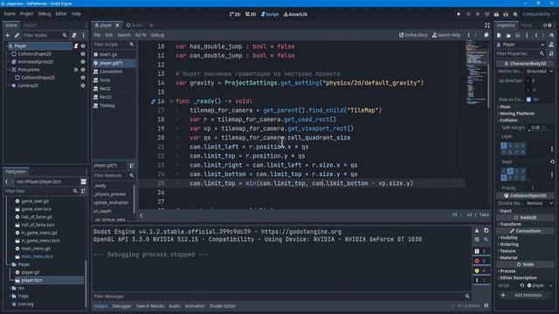Add a new scene tab

pos(151,25)
